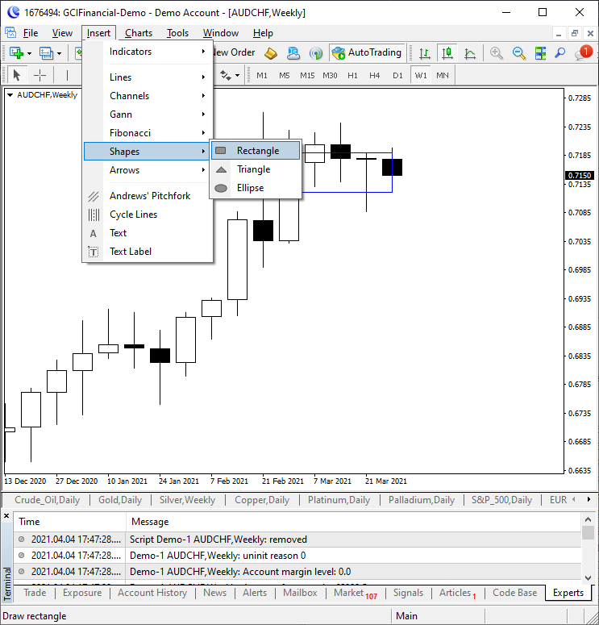Switch to the Gold,Daily chart tab
Viewport: 599px width, 625px height.
(x=120, y=500)
